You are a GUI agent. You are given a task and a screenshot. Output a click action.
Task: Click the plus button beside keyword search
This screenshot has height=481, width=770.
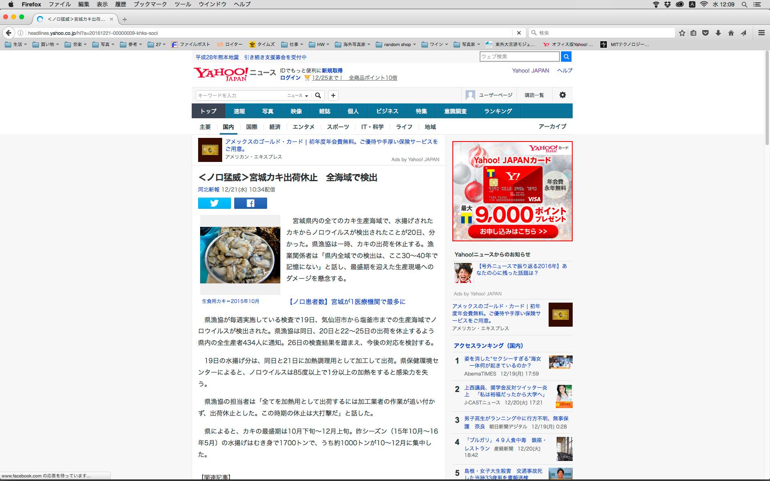pyautogui.click(x=333, y=95)
